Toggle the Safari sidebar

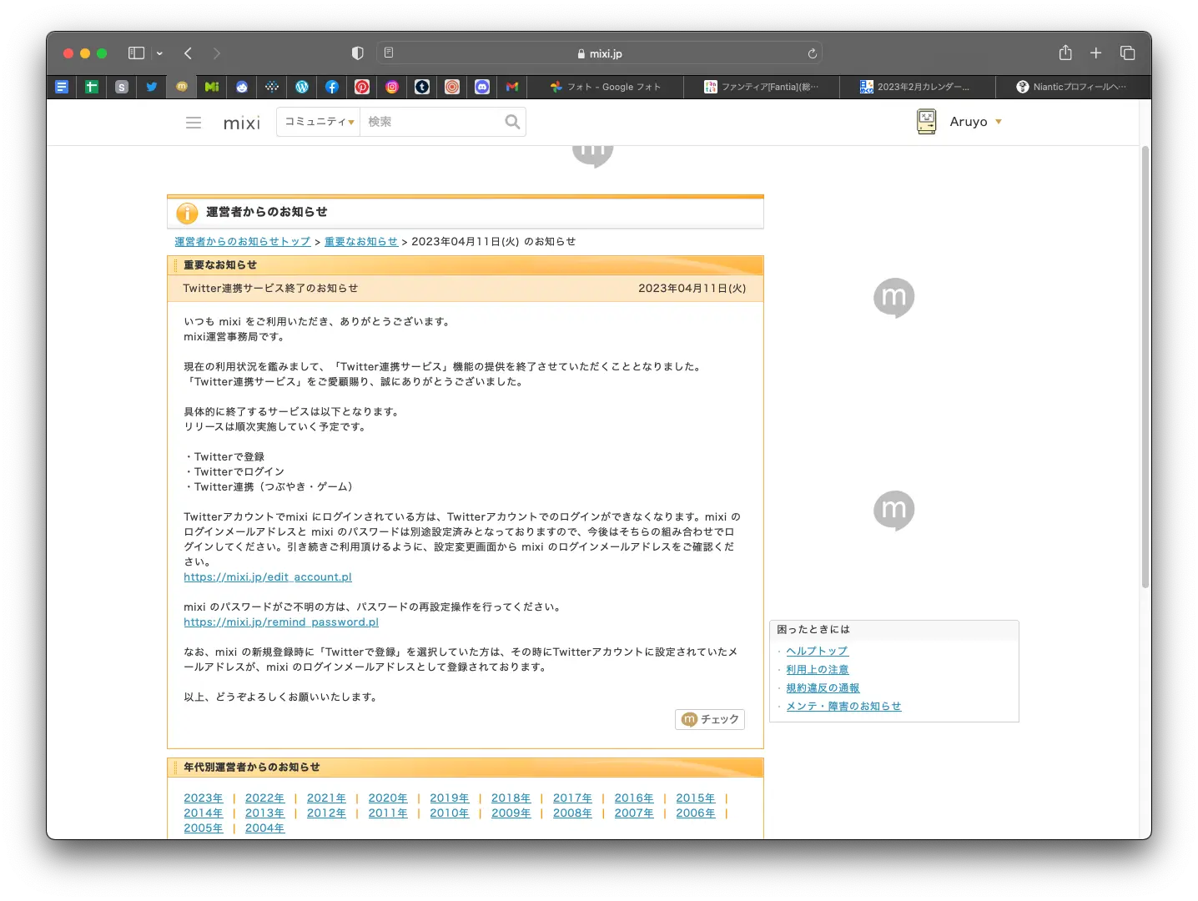coord(136,53)
